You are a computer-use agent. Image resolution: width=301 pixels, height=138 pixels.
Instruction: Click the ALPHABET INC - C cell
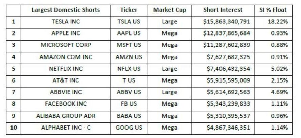(x=66, y=128)
